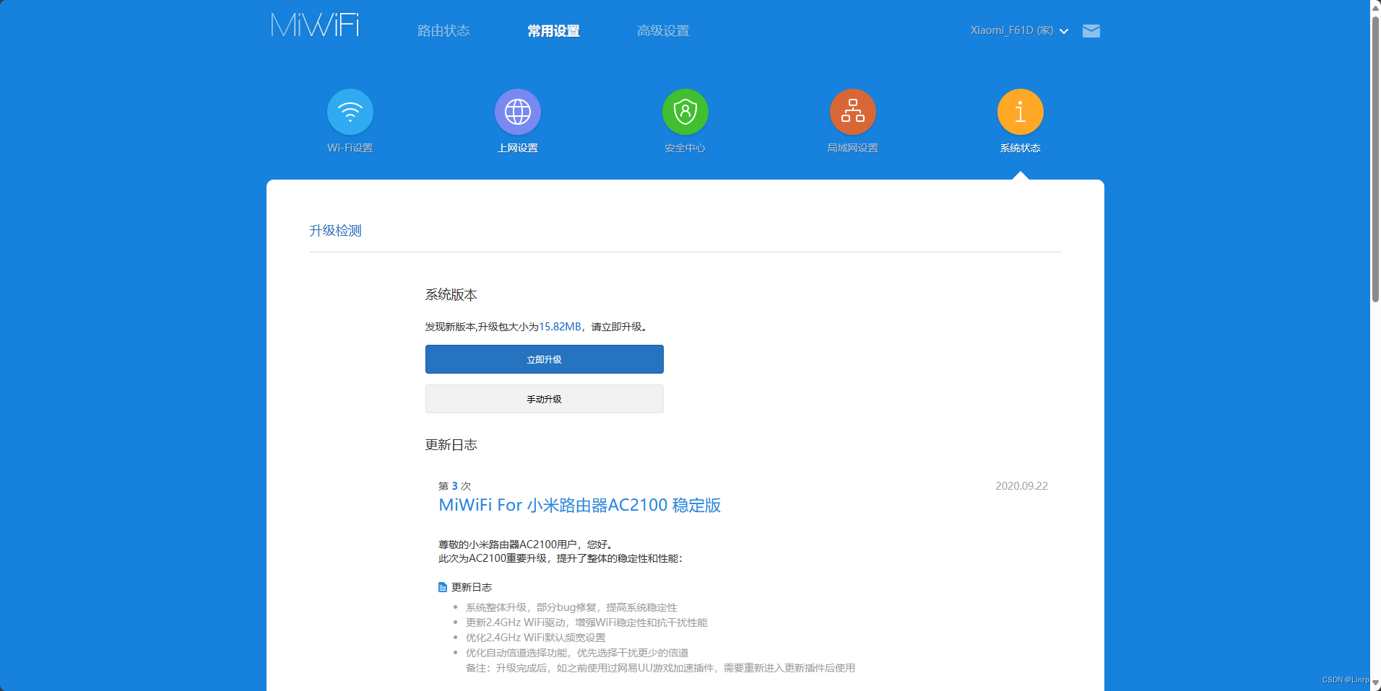This screenshot has width=1381, height=691.
Task: Click the 更新日志 document icon
Action: [443, 587]
